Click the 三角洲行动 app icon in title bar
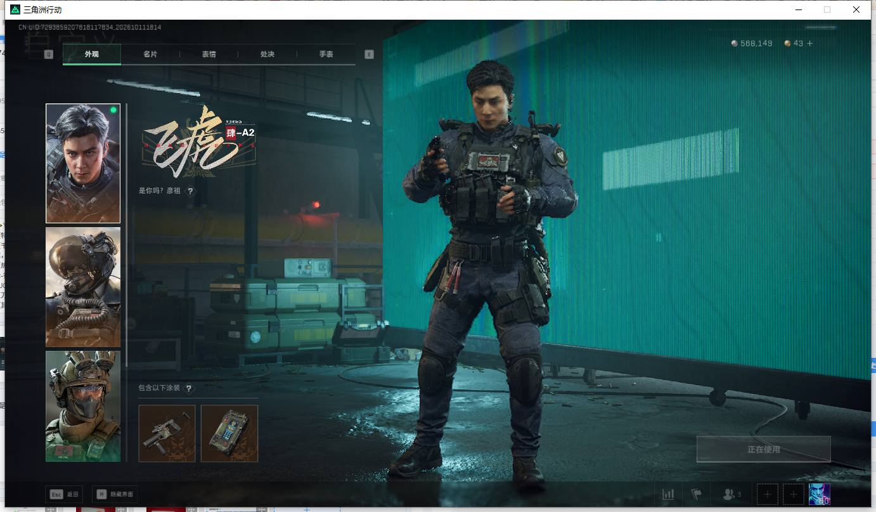Screen dimensions: 876x512 click(15, 10)
